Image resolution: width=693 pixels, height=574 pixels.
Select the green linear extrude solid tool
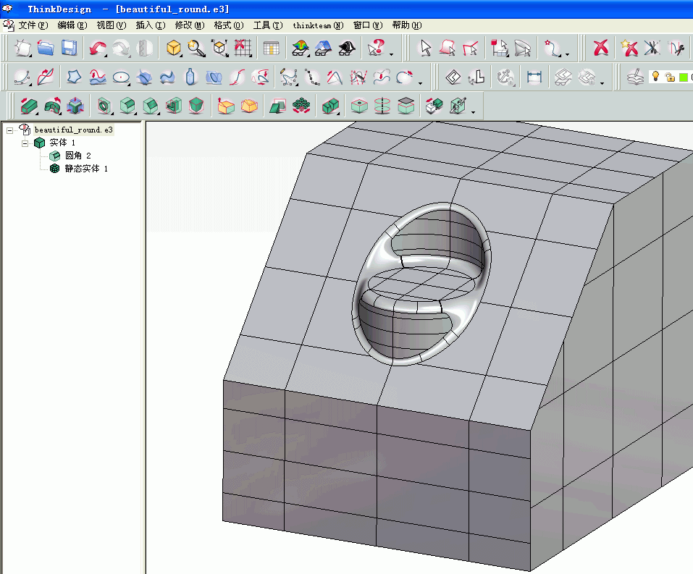pyautogui.click(x=29, y=106)
